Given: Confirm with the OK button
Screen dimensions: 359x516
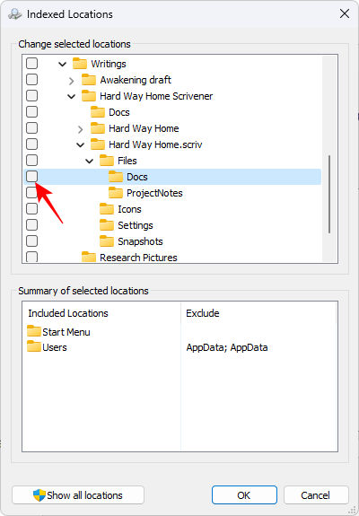Looking at the screenshot, I should (x=244, y=495).
